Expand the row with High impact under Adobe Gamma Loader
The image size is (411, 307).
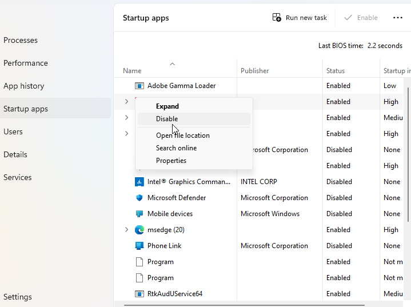tap(126, 101)
